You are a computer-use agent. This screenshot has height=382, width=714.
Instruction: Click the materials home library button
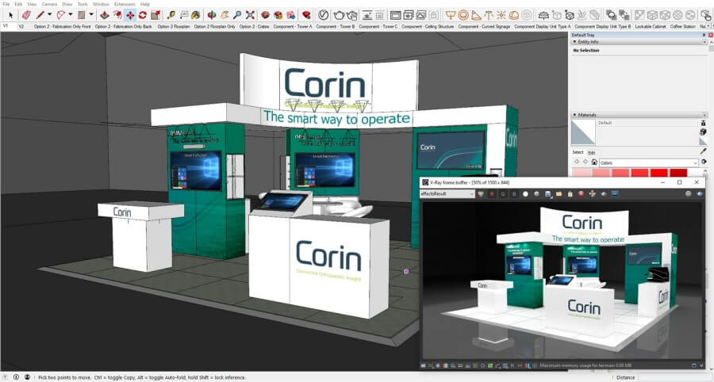coord(594,162)
